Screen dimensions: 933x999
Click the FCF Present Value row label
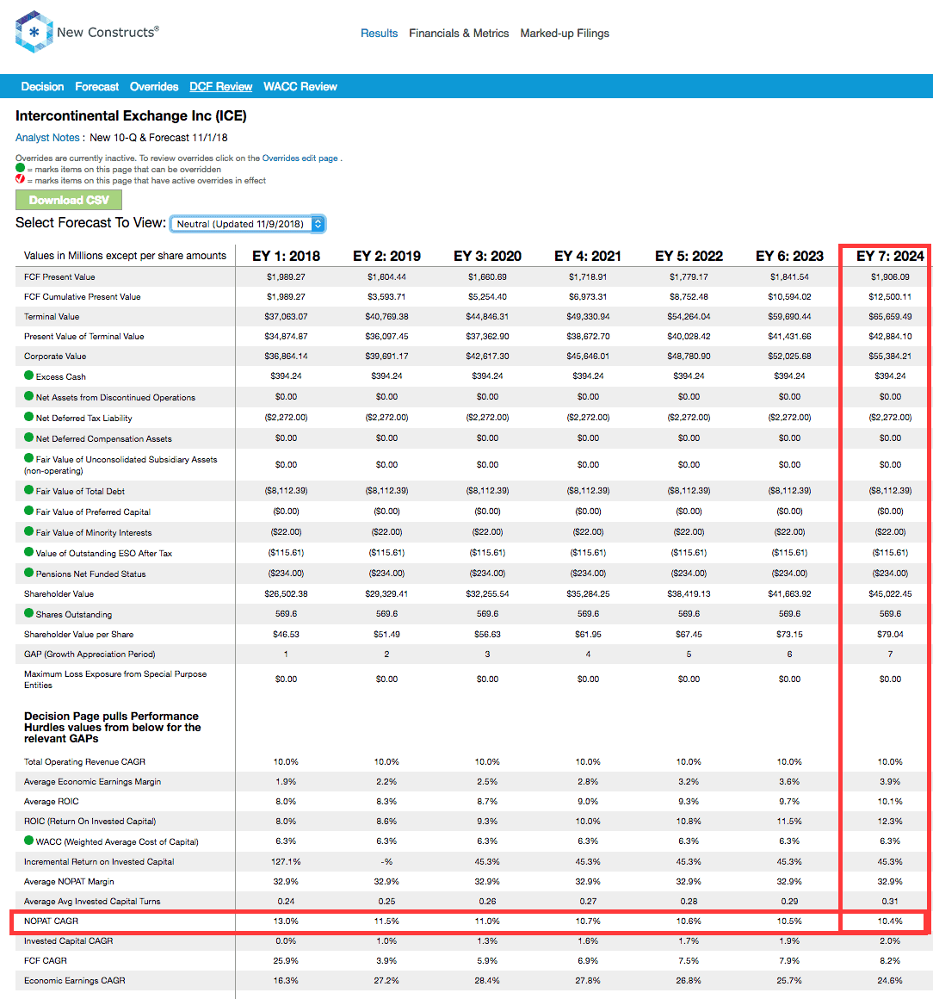tap(59, 277)
